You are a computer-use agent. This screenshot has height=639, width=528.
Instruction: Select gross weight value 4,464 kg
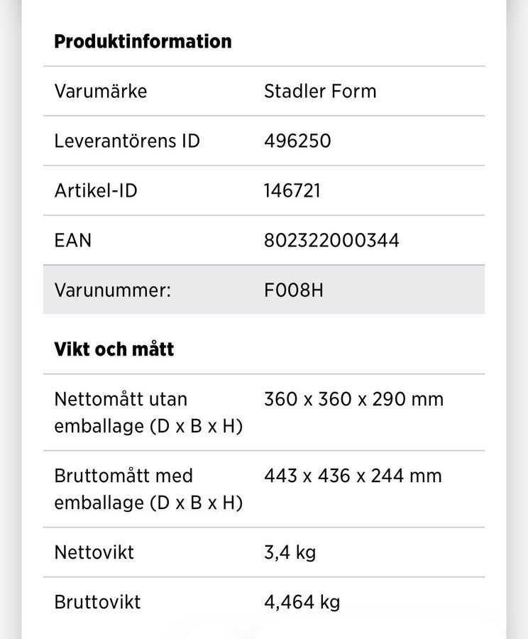click(302, 602)
